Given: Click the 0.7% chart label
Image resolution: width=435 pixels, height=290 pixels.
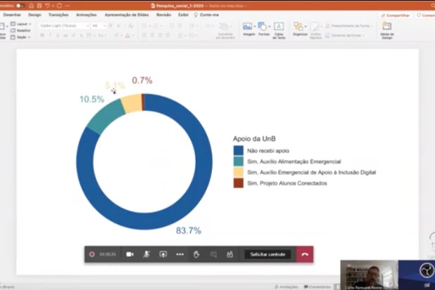Looking at the screenshot, I should coord(142,81).
